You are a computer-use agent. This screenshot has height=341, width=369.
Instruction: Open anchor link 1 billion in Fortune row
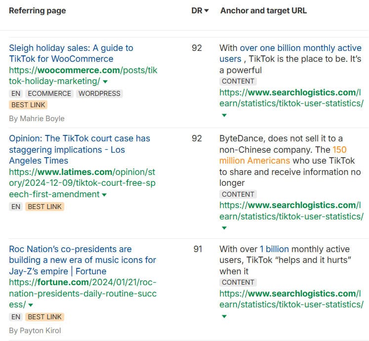point(274,249)
